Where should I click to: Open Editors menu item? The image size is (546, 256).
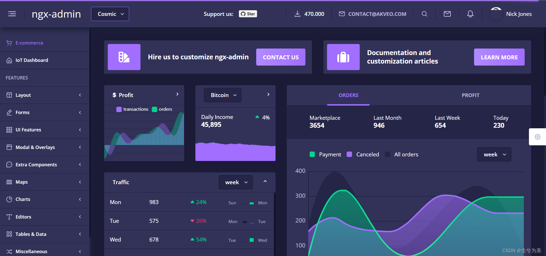[x=45, y=217]
